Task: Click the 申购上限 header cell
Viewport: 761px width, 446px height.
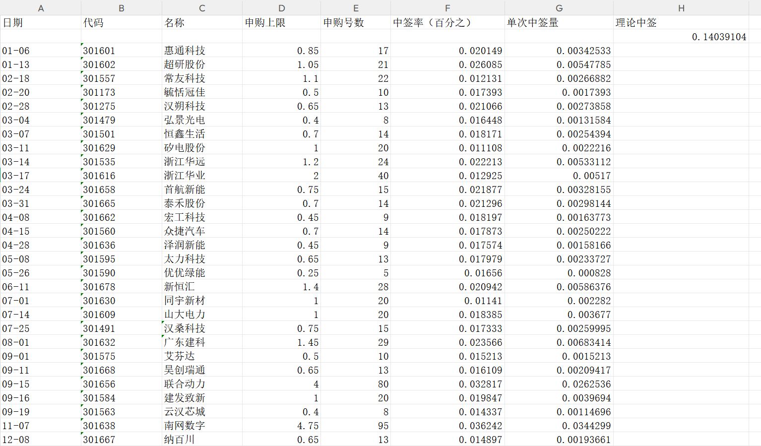Action: 282,22
